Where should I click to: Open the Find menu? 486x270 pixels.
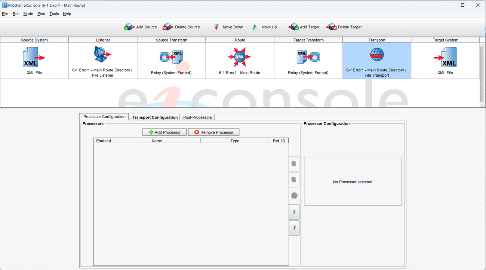click(x=41, y=14)
